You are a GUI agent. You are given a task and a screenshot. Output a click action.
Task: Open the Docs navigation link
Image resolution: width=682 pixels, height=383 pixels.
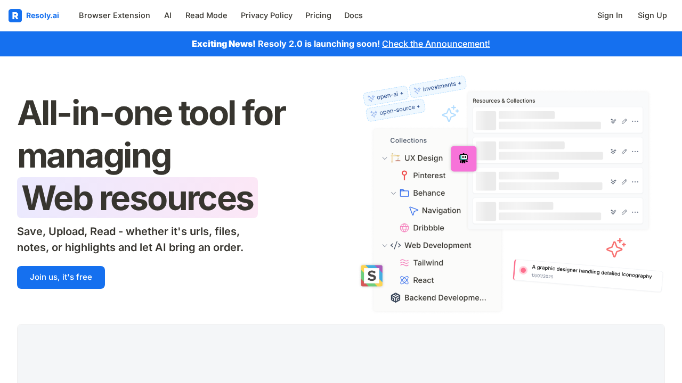[353, 15]
